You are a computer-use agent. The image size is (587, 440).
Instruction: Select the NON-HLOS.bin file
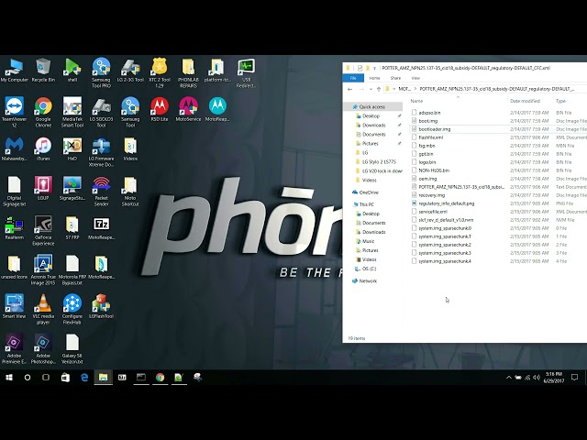coord(434,170)
